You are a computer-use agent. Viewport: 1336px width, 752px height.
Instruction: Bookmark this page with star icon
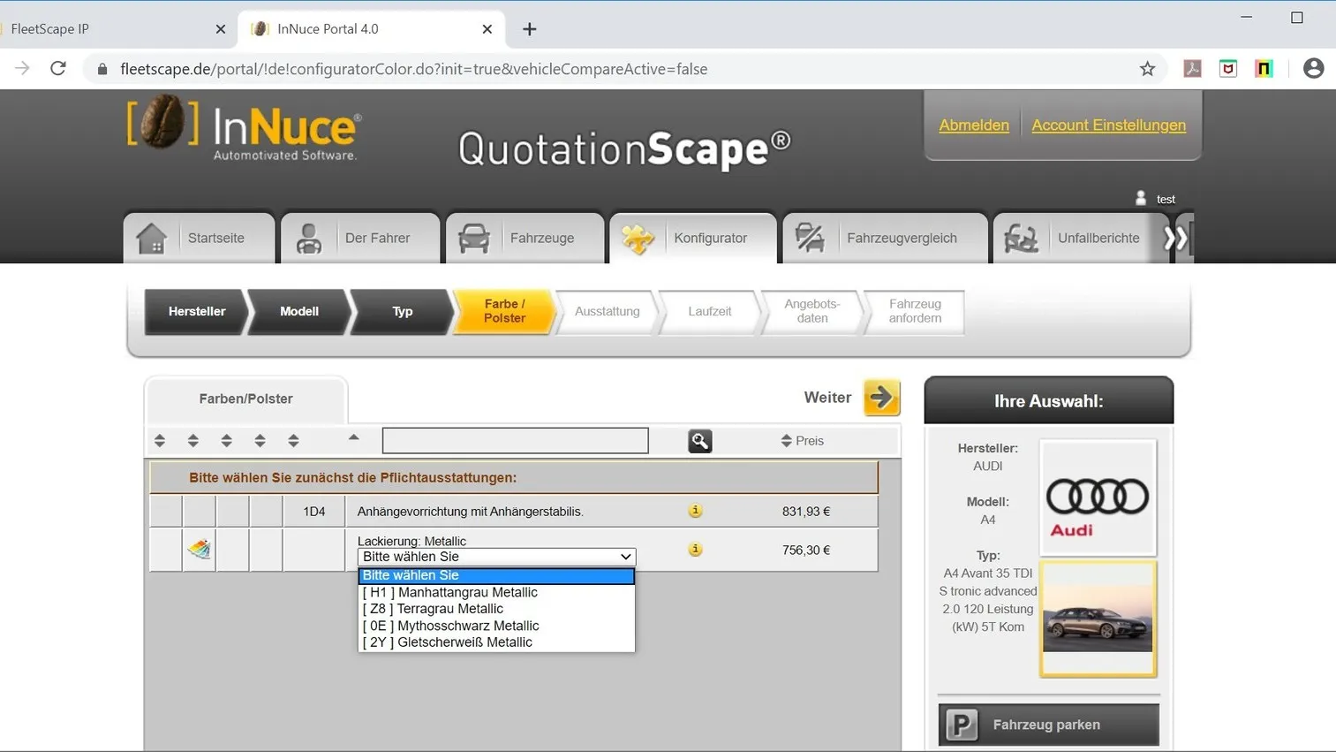click(x=1147, y=69)
